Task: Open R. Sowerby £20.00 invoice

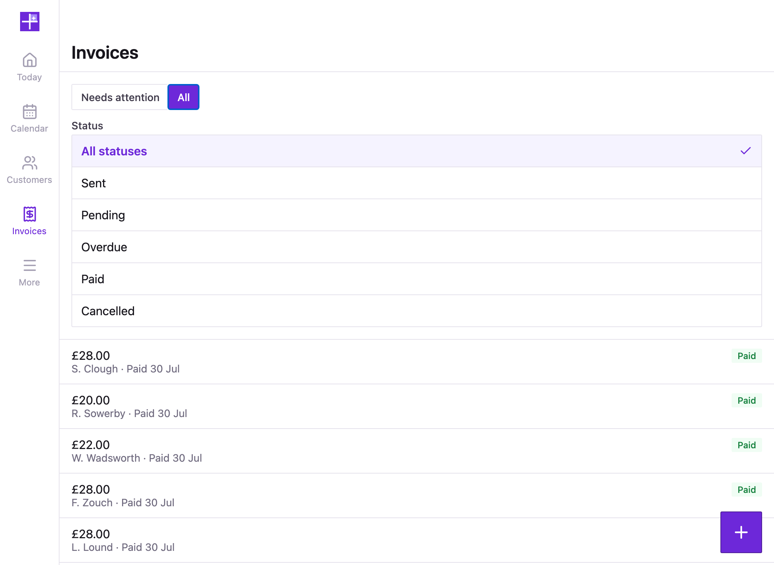Action: click(x=416, y=406)
